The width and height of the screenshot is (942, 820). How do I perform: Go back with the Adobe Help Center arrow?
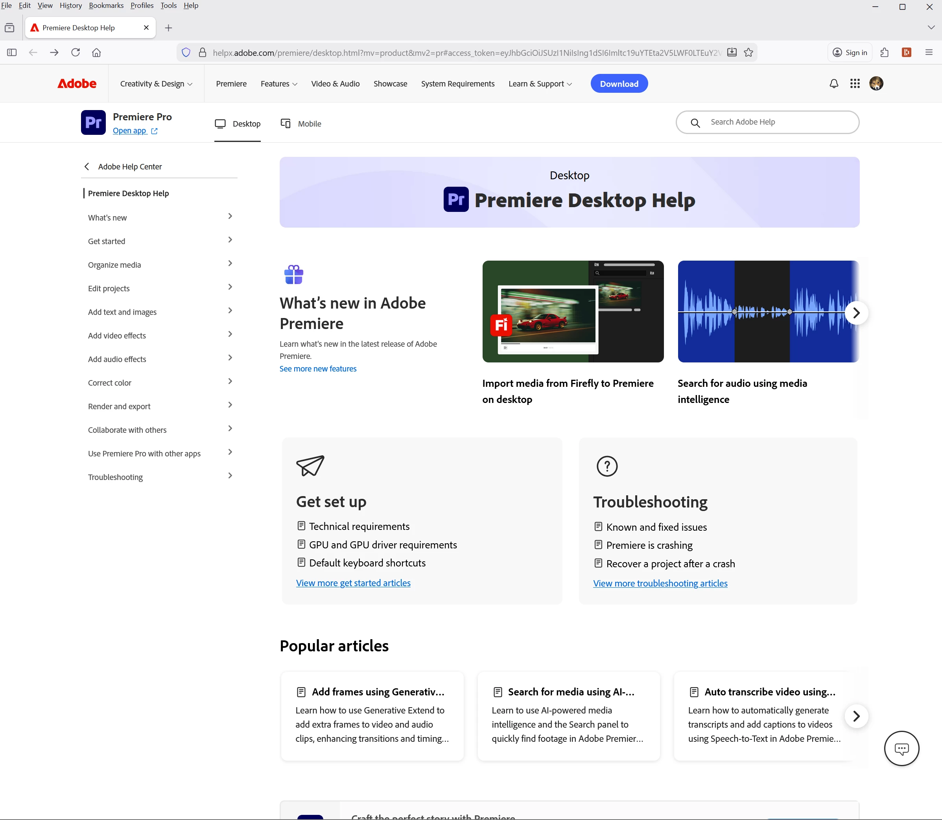coord(87,167)
